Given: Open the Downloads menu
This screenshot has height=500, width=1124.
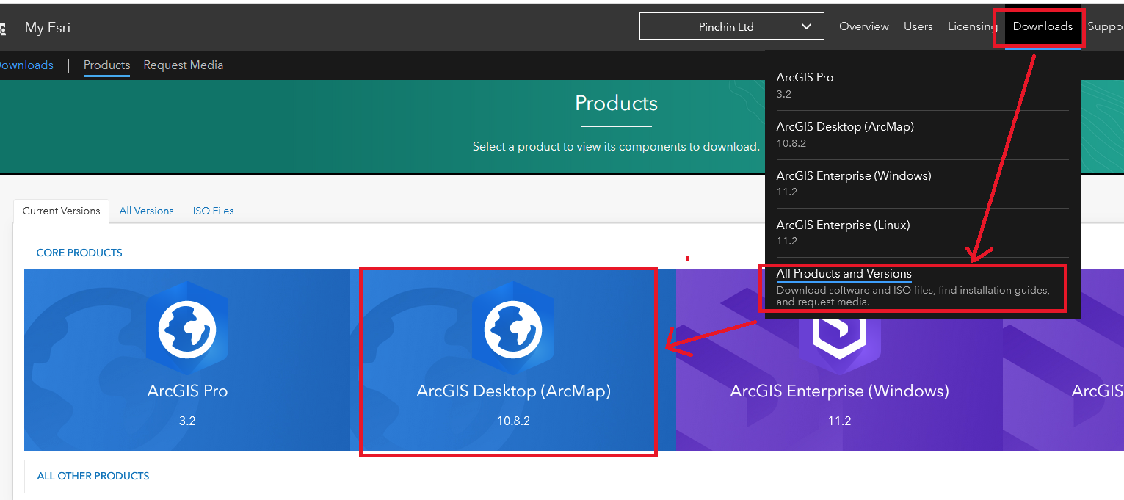Looking at the screenshot, I should pos(1043,26).
